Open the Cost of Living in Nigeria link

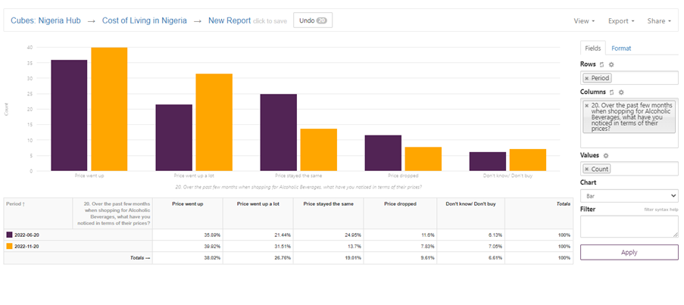tap(144, 20)
